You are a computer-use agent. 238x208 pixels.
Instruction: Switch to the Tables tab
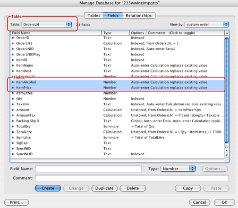pyautogui.click(x=94, y=16)
